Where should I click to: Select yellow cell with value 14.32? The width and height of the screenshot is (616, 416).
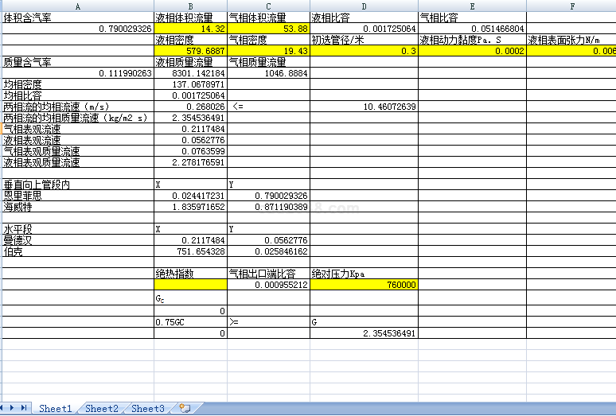(190, 28)
